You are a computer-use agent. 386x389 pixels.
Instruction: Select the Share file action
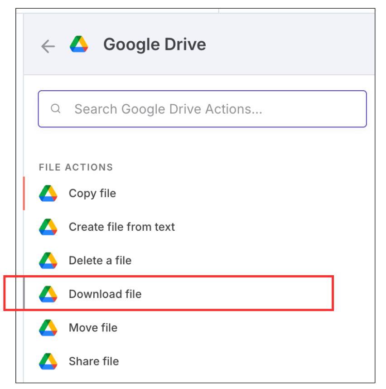(x=93, y=360)
